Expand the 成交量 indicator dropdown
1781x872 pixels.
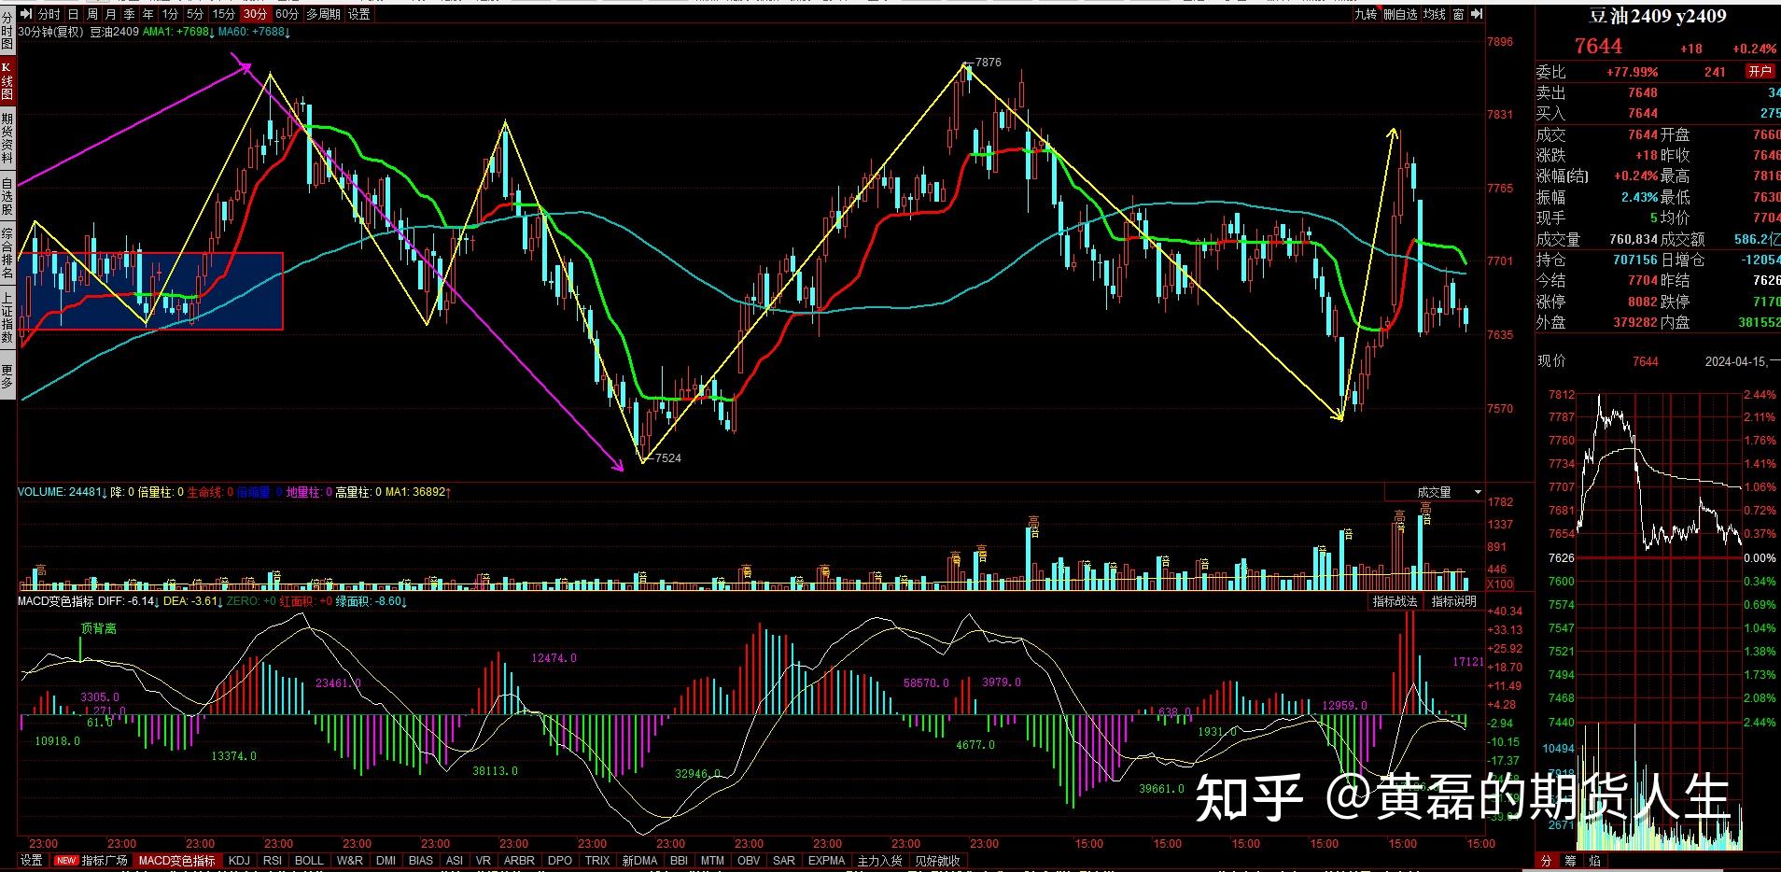pos(1478,492)
